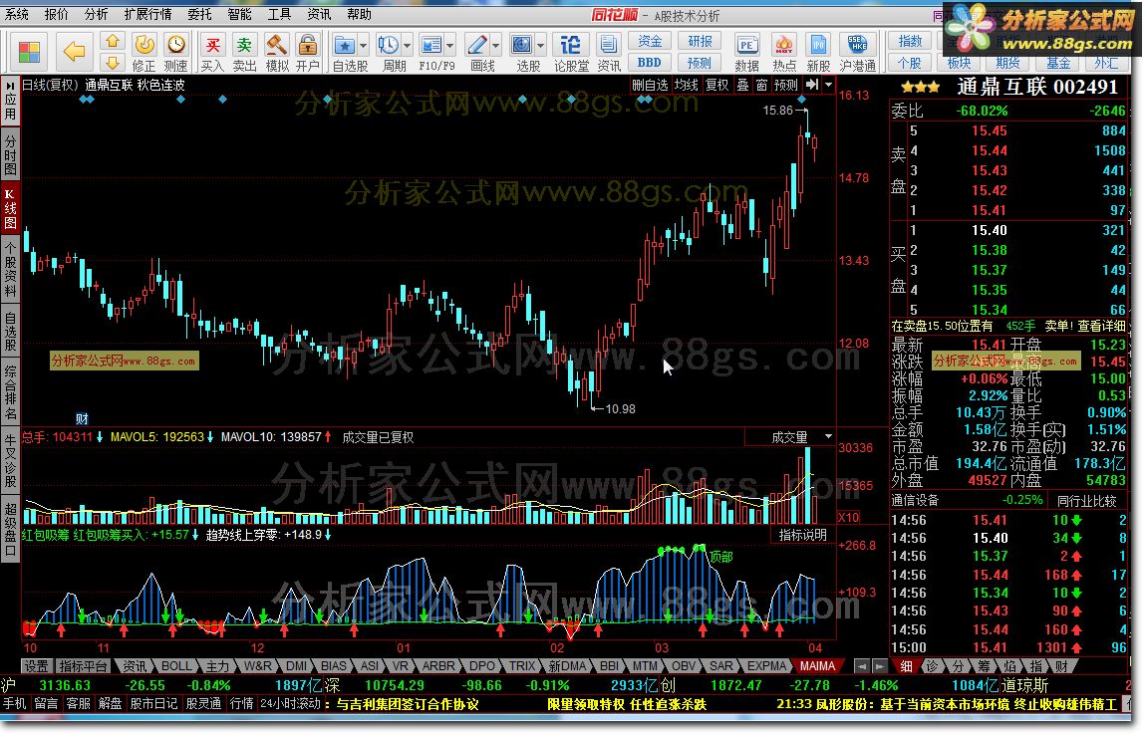Click the 买入 buy icon
The image size is (1144, 734).
coord(212,53)
